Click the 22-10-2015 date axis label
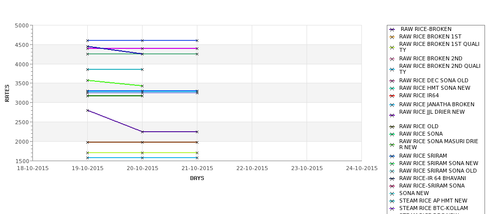 (x=252, y=169)
